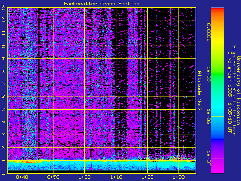Click the altitude label 6
Viewport: 241px width, 181px height.
(x=4, y=97)
